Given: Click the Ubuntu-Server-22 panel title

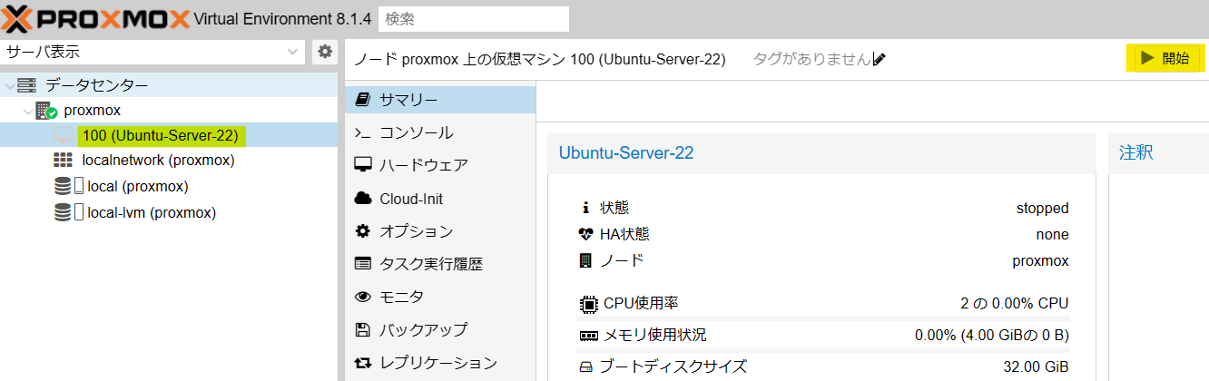Looking at the screenshot, I should tap(626, 152).
